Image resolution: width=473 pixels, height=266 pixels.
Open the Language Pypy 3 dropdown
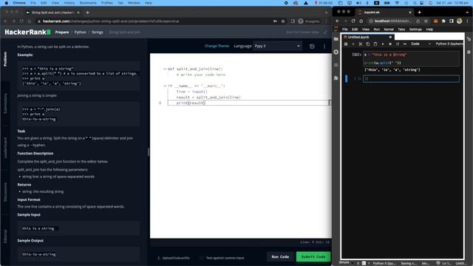(x=277, y=46)
